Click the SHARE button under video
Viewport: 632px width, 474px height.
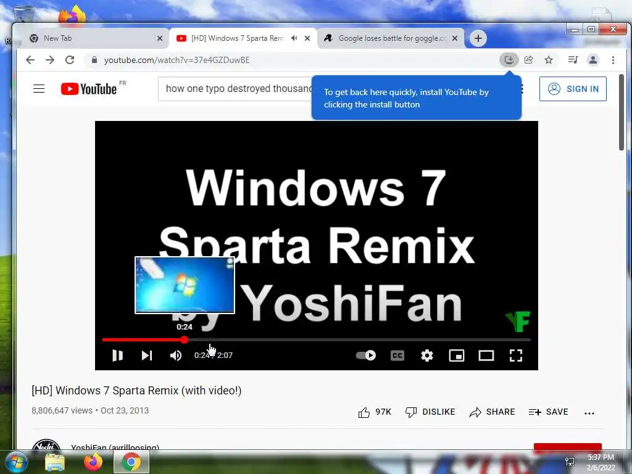coord(492,412)
